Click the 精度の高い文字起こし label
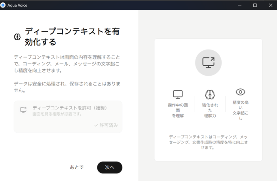 click(x=241, y=110)
